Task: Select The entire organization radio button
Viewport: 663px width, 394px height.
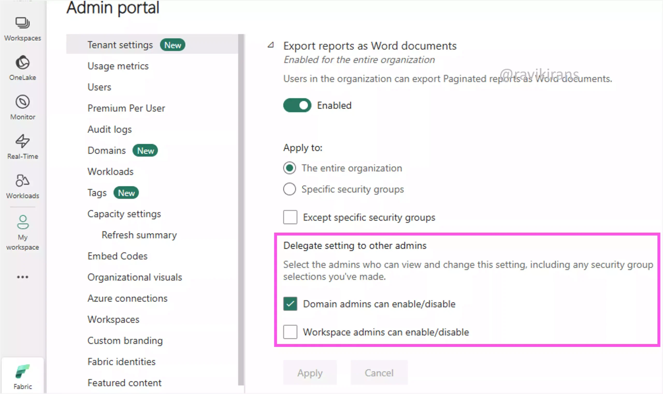Action: click(290, 168)
